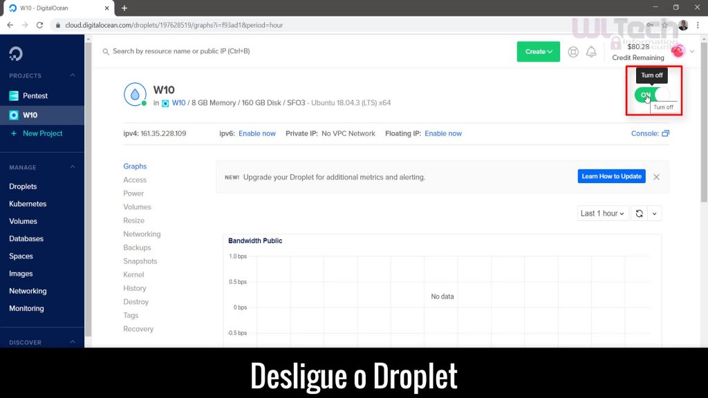Open the Create dropdown button
Screen dimensions: 708x398
click(538, 51)
